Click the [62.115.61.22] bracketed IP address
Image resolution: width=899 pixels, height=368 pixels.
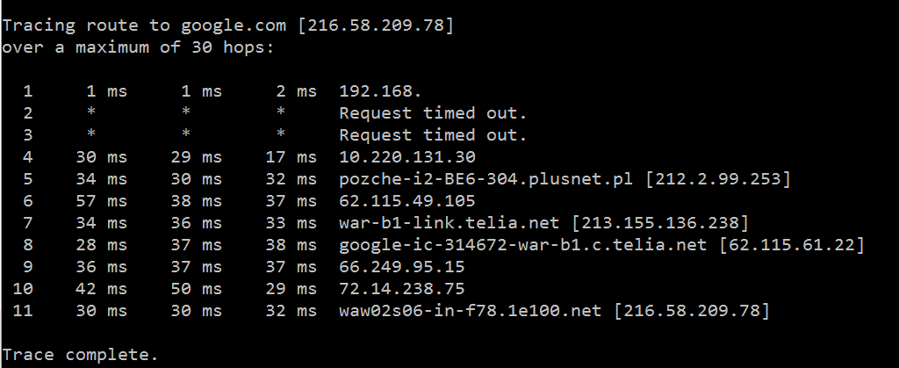pyautogui.click(x=792, y=244)
